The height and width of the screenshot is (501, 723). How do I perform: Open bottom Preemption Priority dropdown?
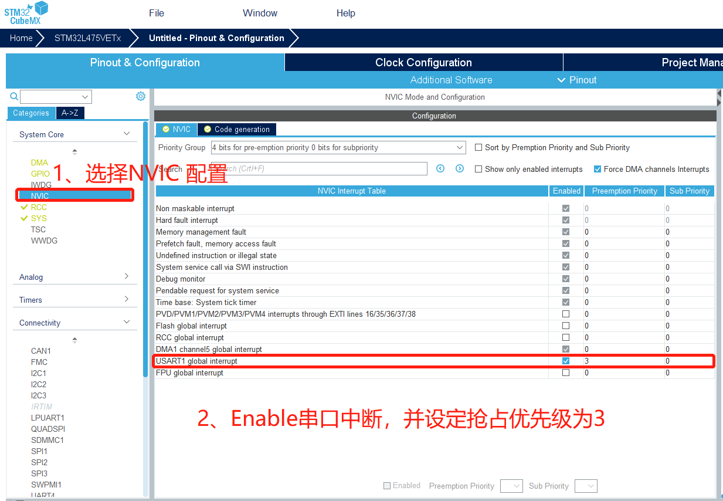pyautogui.click(x=511, y=486)
